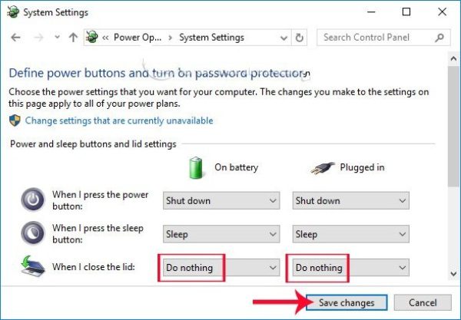Click the forward navigation arrow
The height and width of the screenshot is (320, 461).
38,38
